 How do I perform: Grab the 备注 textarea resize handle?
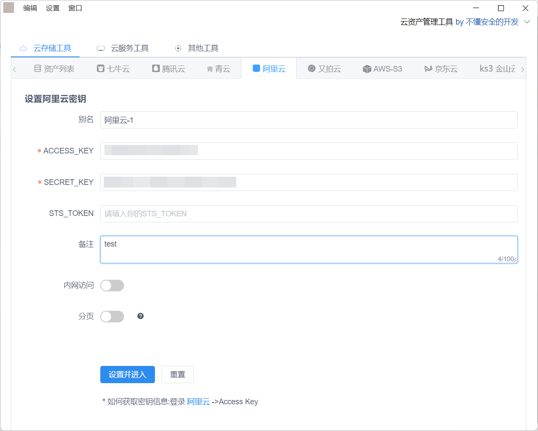515,260
